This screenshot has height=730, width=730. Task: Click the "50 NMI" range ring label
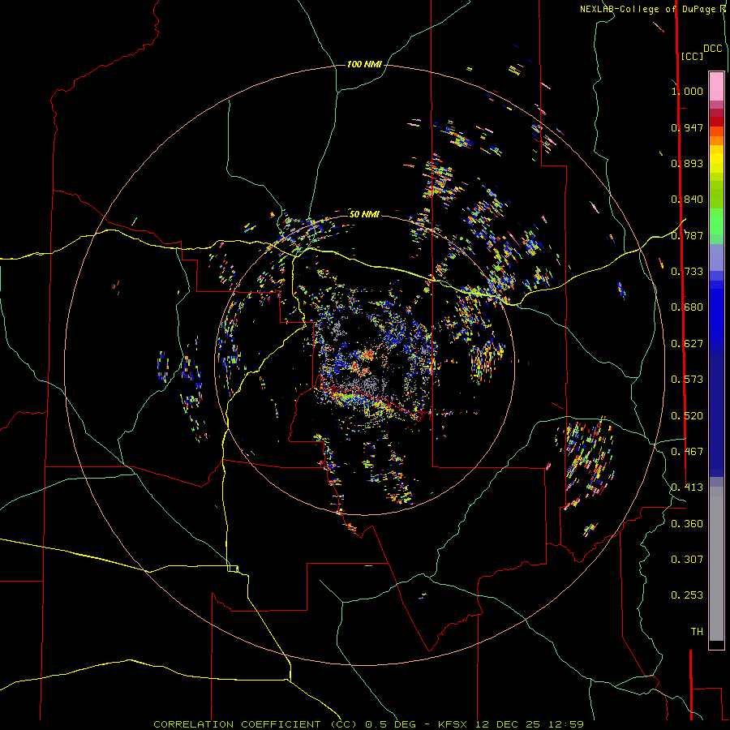pyautogui.click(x=364, y=214)
